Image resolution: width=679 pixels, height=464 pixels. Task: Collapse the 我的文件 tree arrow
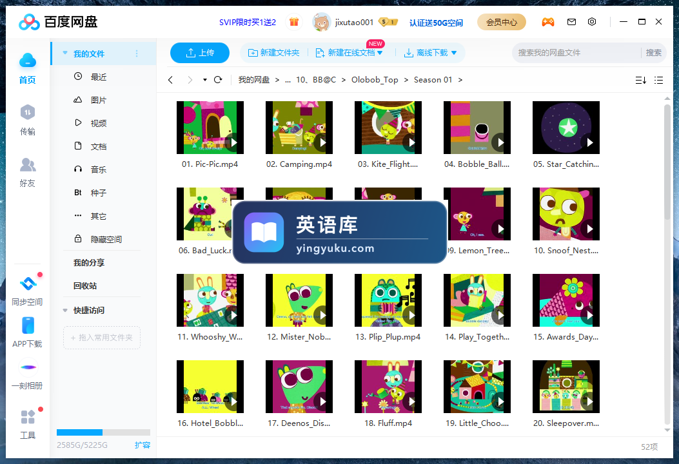(x=65, y=53)
